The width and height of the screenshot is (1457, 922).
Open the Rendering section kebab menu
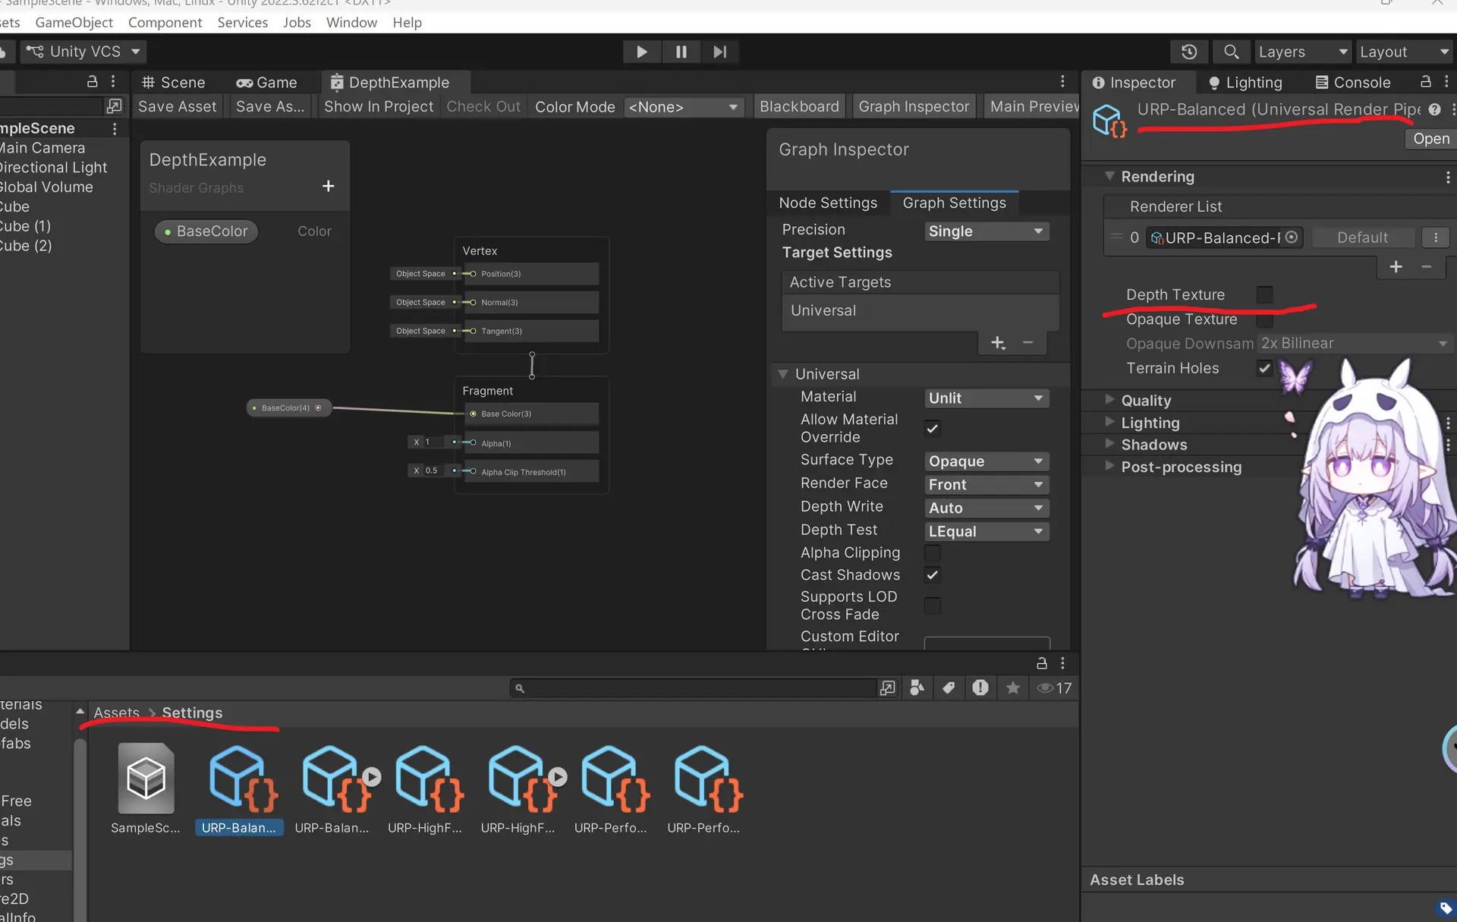pos(1448,177)
